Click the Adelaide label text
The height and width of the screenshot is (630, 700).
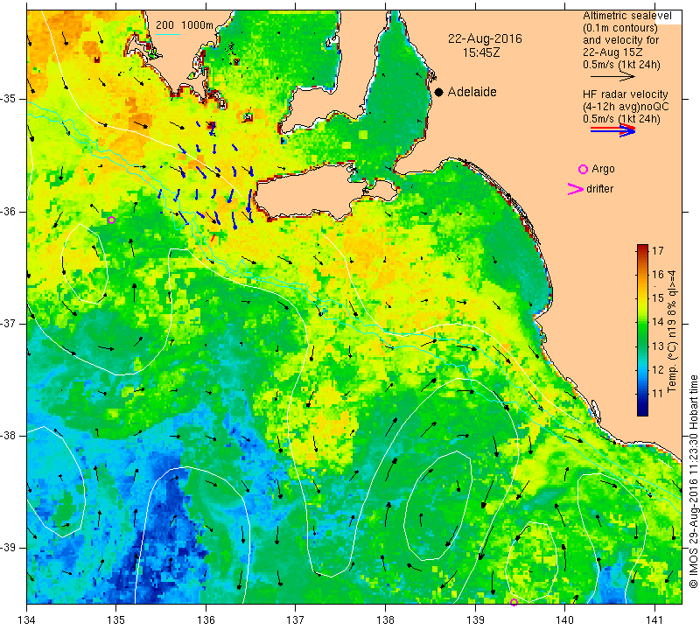tap(472, 92)
